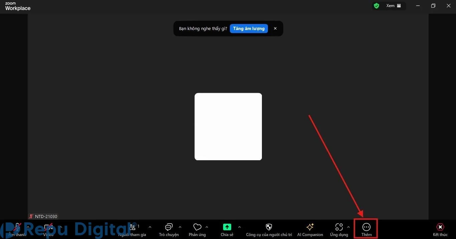
Task: Open the Người tham gia participants list
Action: (x=132, y=229)
